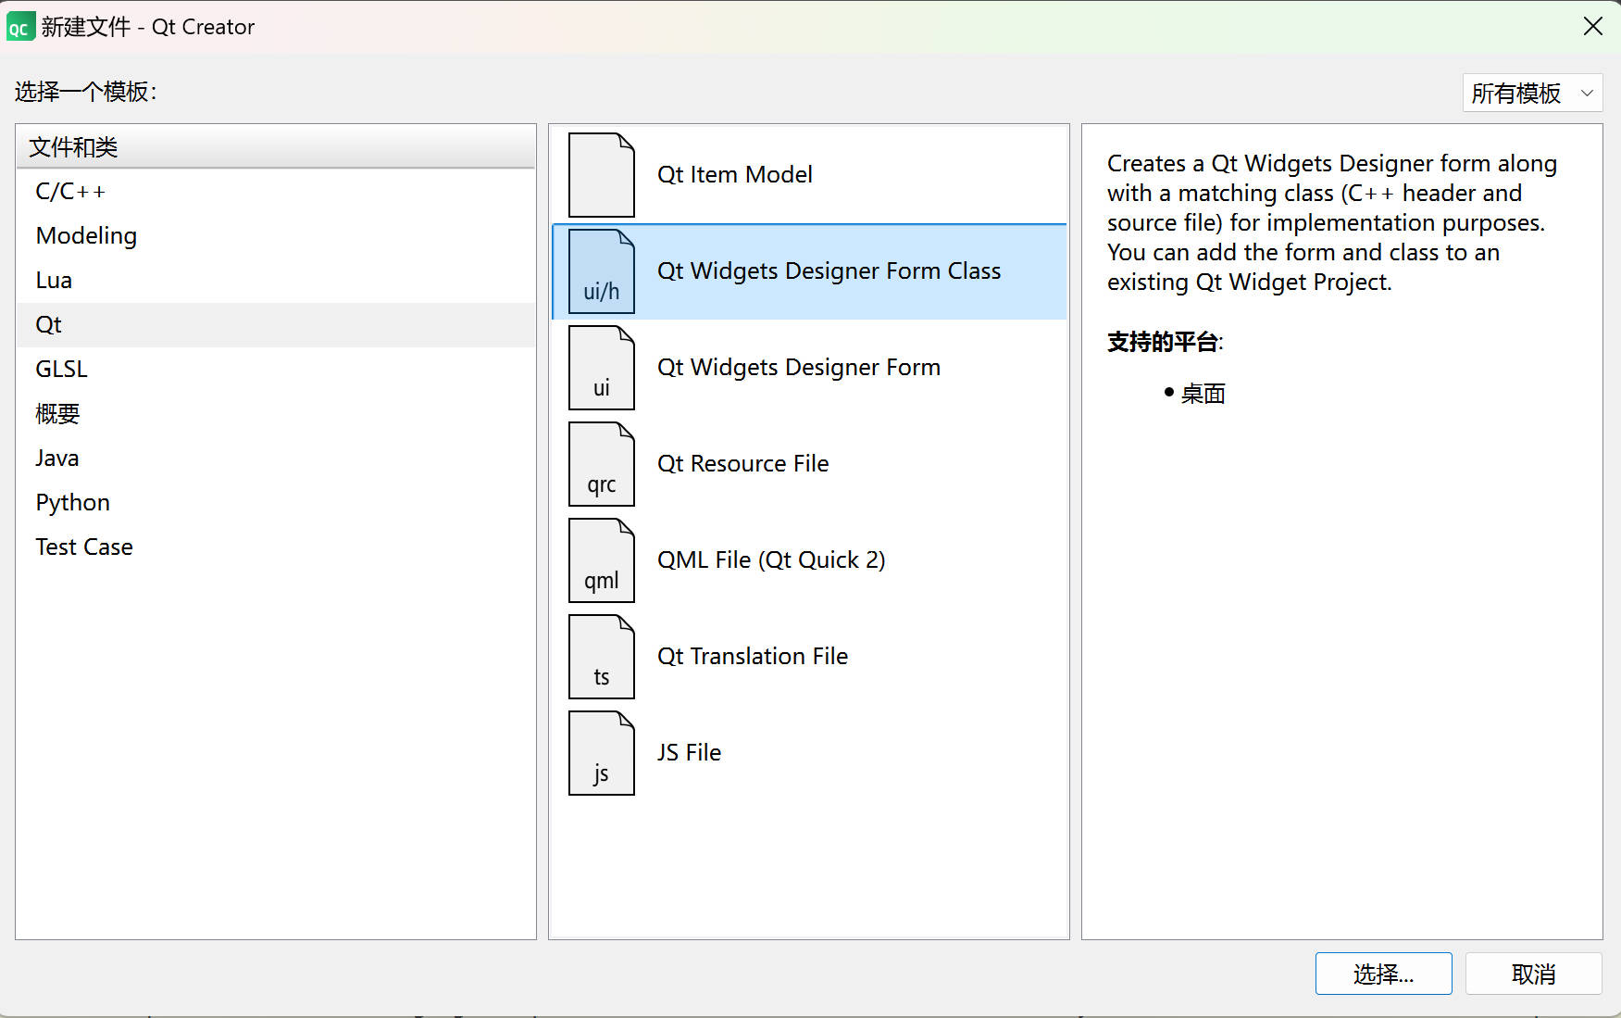Select the Qt category
The image size is (1621, 1018).
276,325
